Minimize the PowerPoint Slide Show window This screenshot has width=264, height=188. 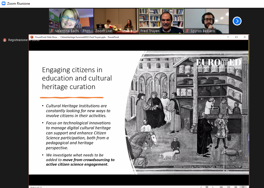(x=228, y=37)
